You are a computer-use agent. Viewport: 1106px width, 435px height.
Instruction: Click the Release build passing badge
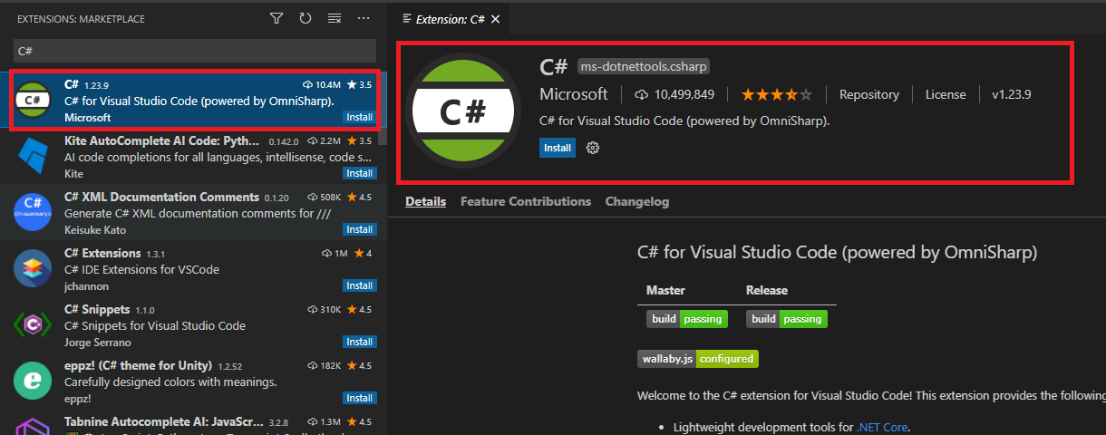[787, 319]
